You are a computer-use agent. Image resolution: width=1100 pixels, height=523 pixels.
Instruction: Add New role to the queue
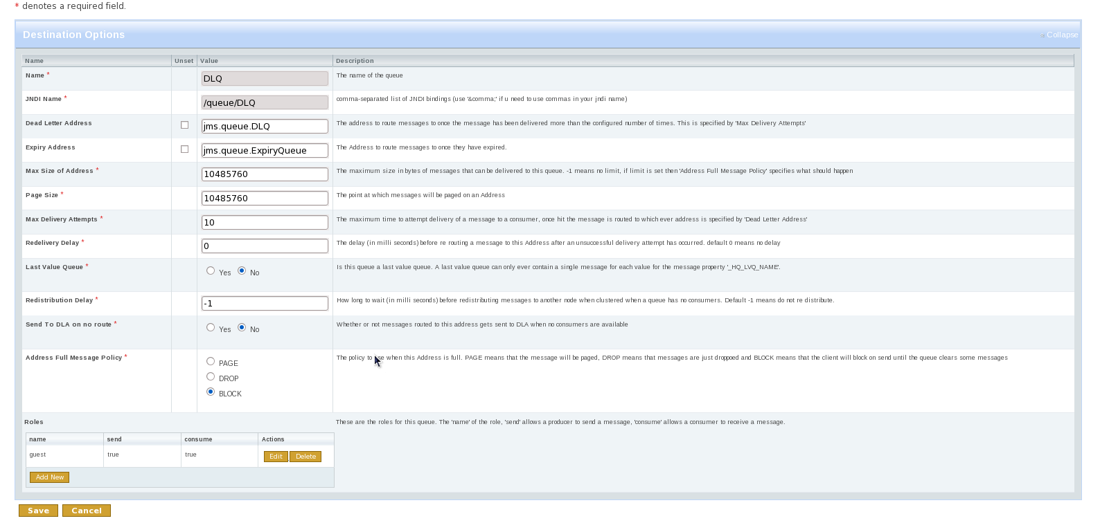[49, 477]
